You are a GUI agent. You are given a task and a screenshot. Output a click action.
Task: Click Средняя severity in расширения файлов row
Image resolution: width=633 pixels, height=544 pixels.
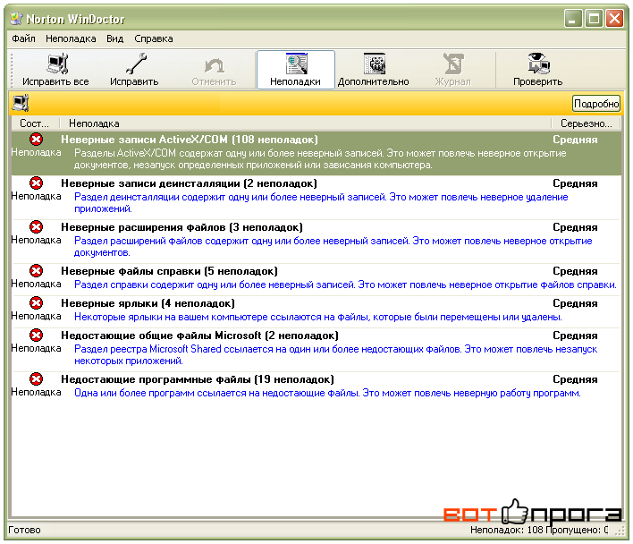click(575, 227)
